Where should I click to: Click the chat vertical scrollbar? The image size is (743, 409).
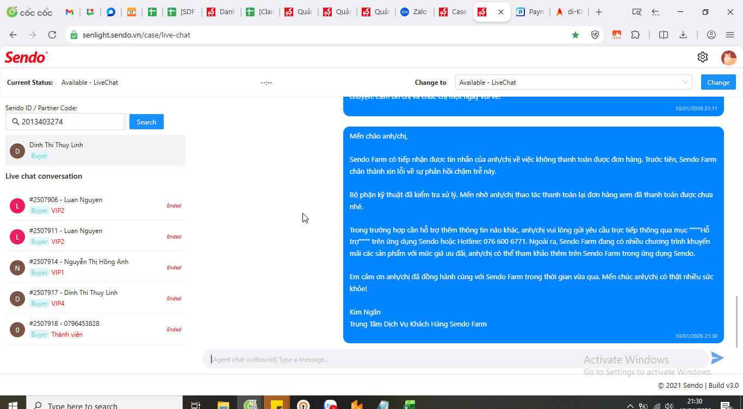[738, 322]
